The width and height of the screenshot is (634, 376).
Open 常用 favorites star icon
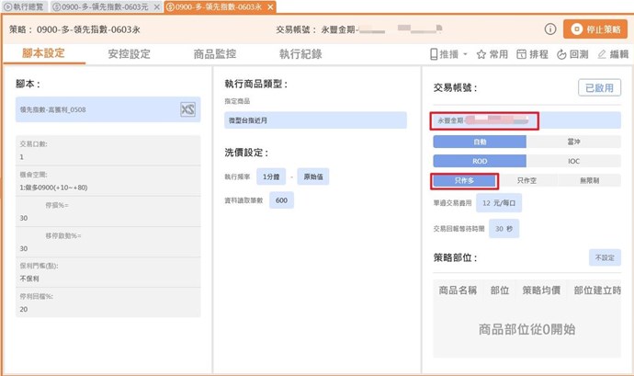(482, 54)
